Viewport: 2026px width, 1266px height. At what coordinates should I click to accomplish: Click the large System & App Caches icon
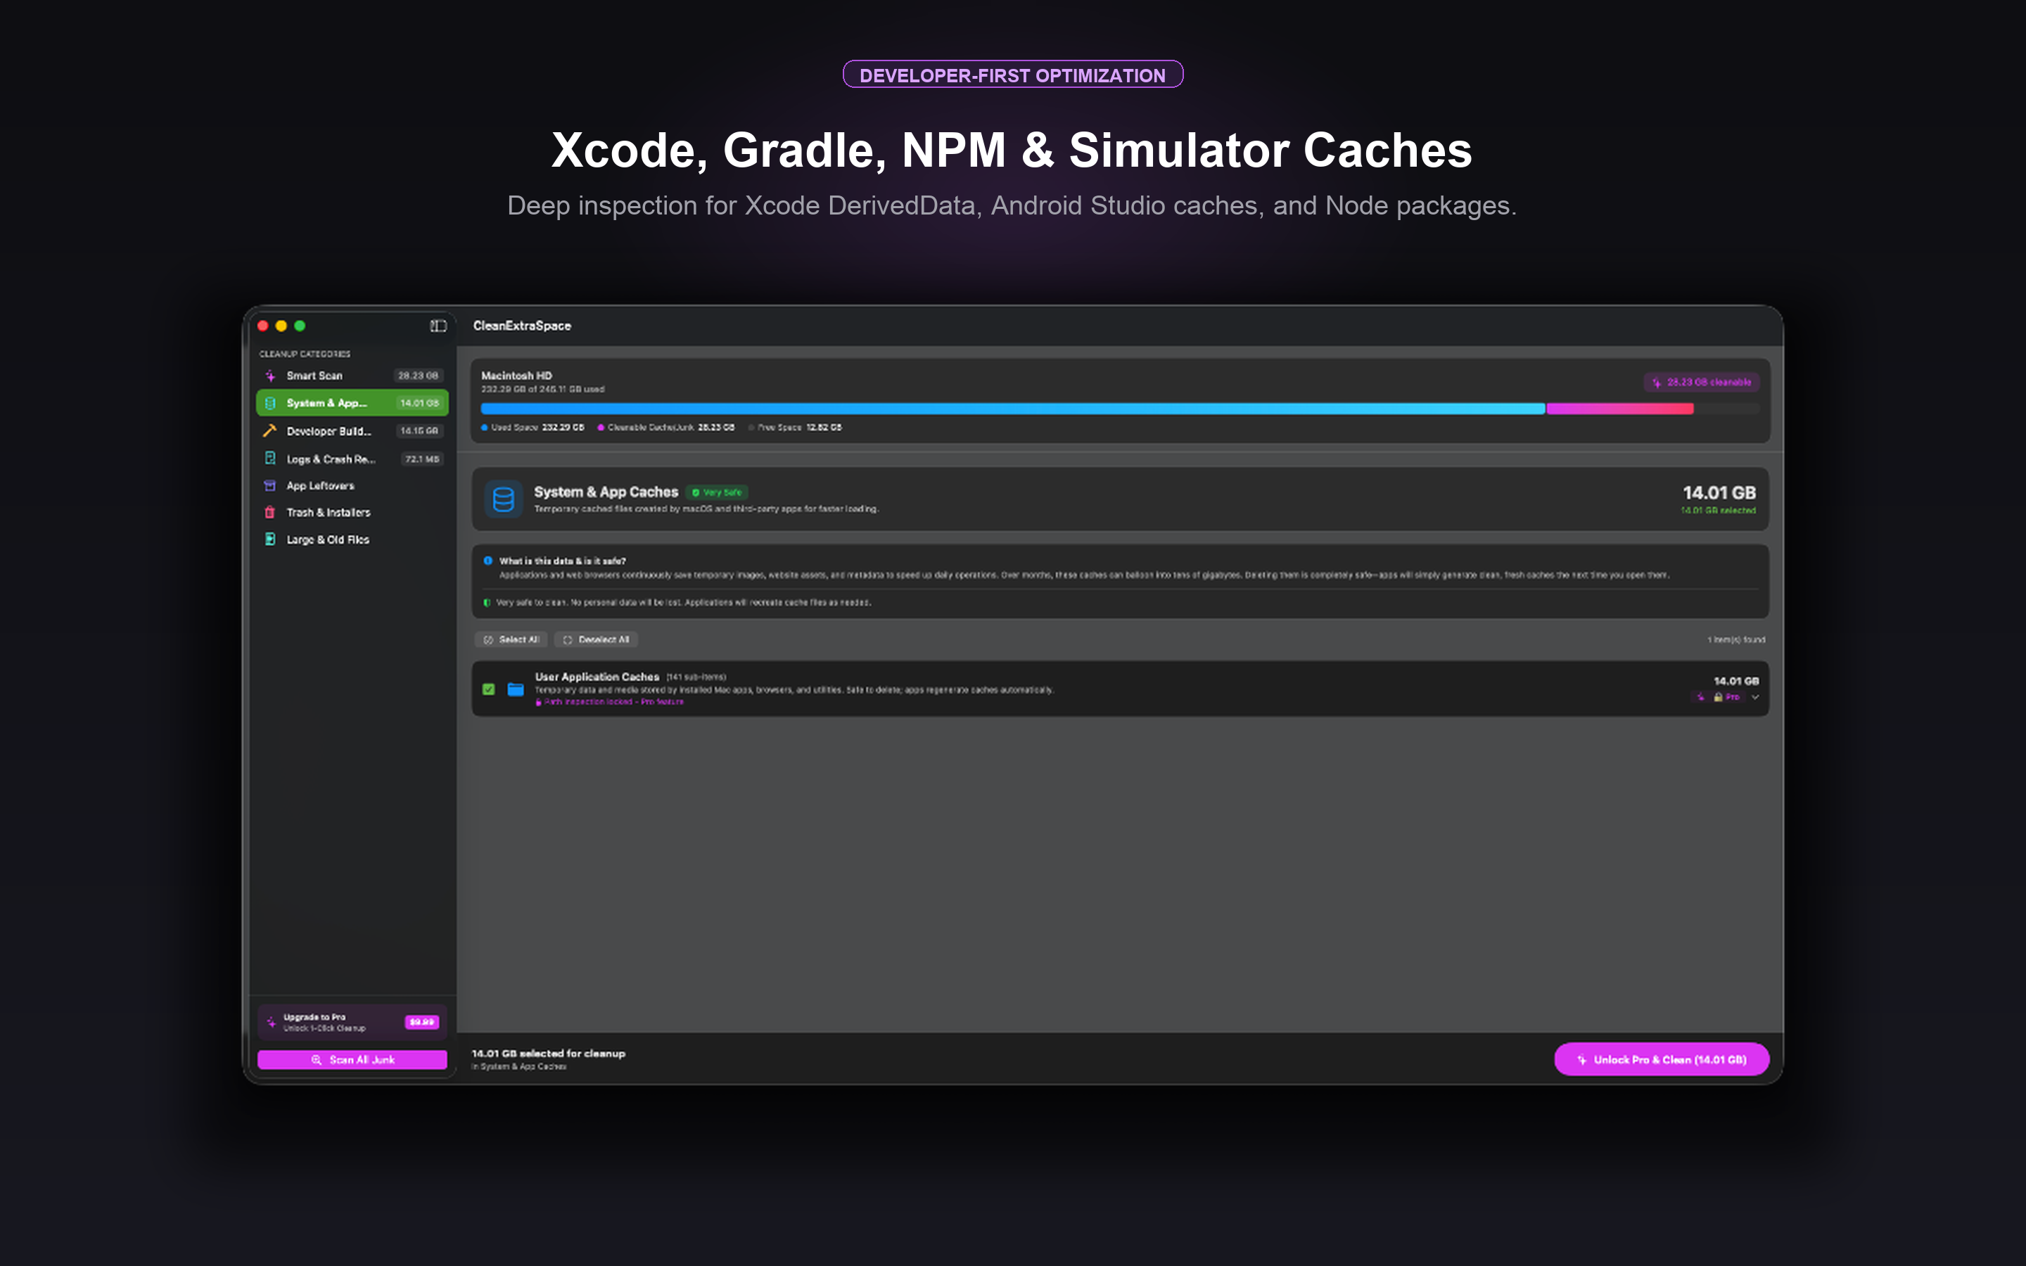click(x=503, y=499)
